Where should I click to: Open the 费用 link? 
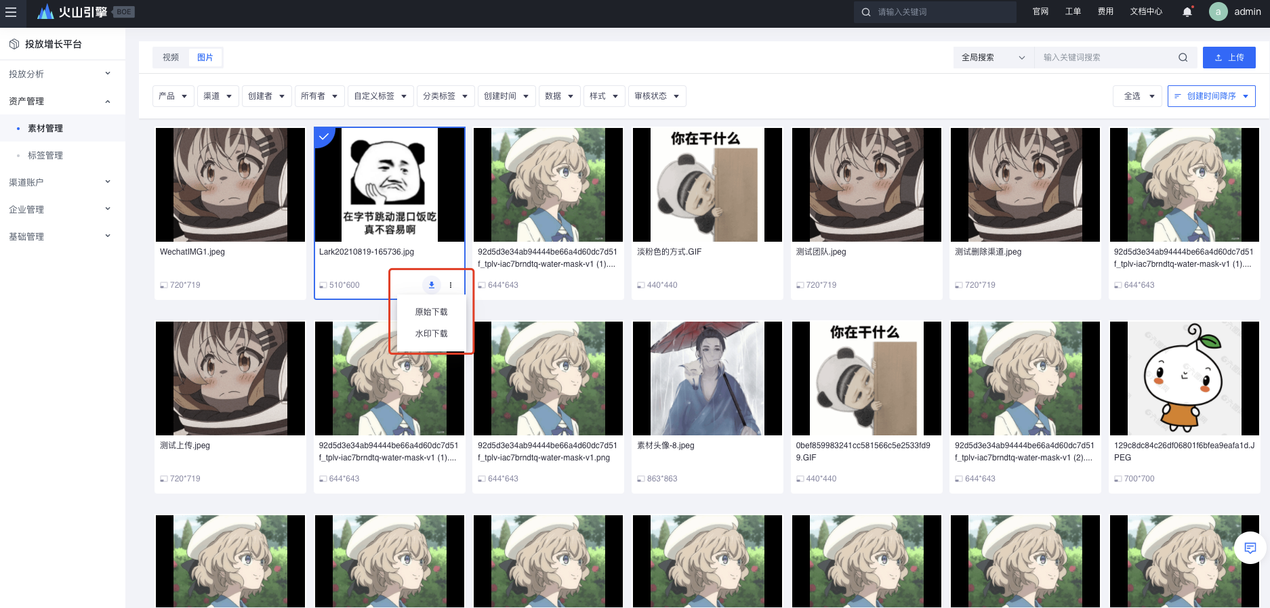pyautogui.click(x=1105, y=12)
